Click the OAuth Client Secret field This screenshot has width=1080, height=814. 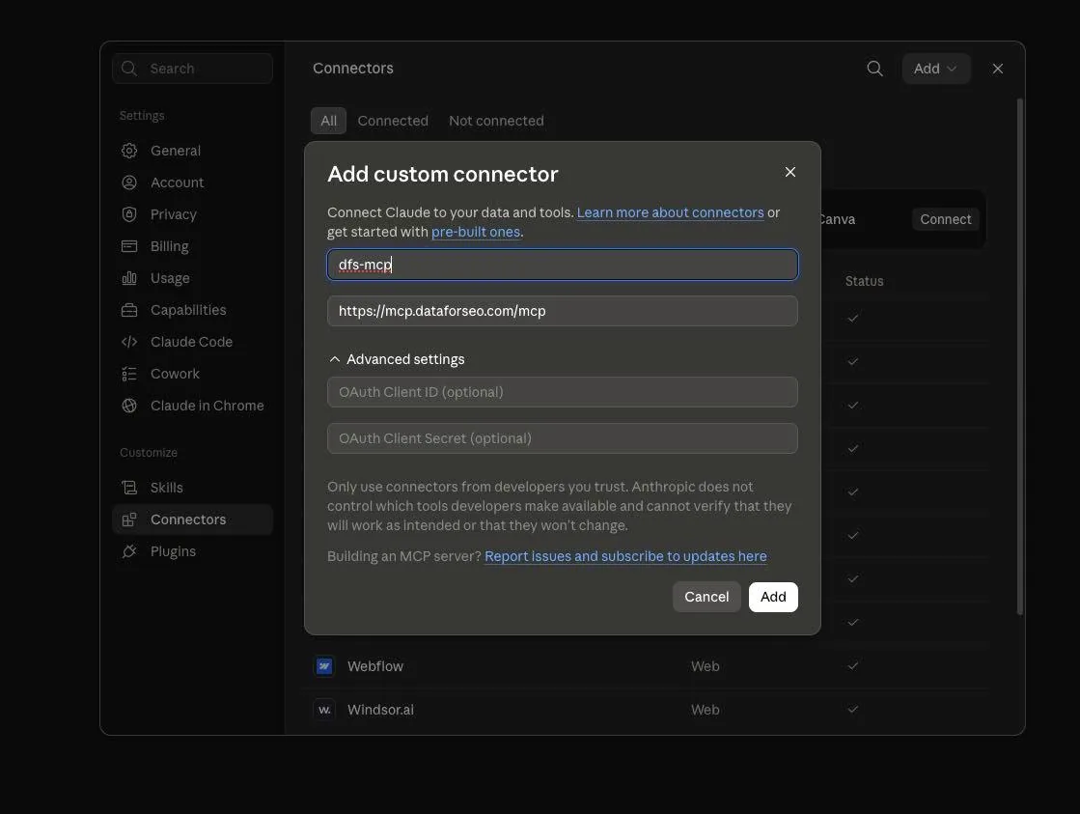pyautogui.click(x=562, y=438)
